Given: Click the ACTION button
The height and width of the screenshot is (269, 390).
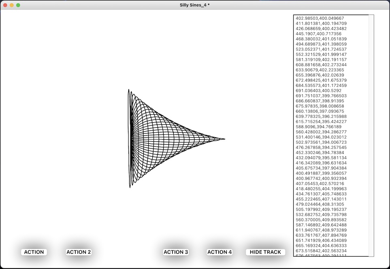Looking at the screenshot, I should point(34,252).
